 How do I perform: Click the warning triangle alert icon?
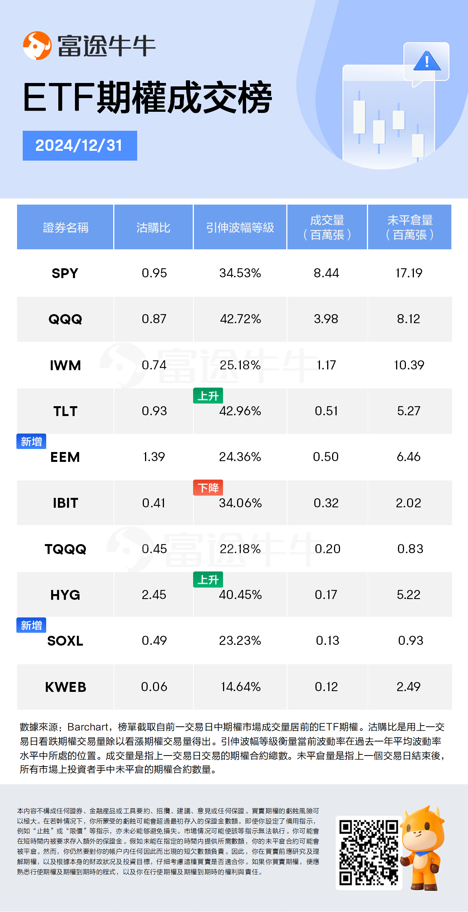pos(427,61)
